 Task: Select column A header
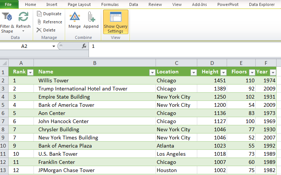tap(21, 63)
